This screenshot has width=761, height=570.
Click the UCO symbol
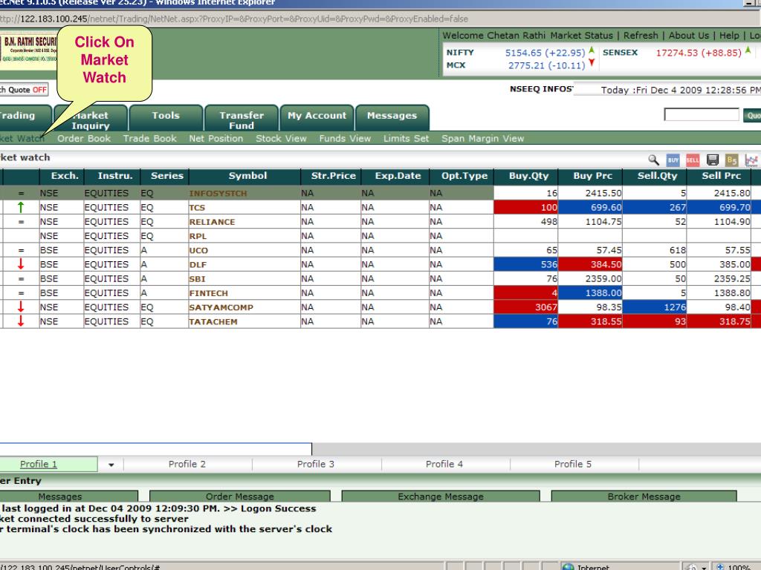pyautogui.click(x=198, y=251)
